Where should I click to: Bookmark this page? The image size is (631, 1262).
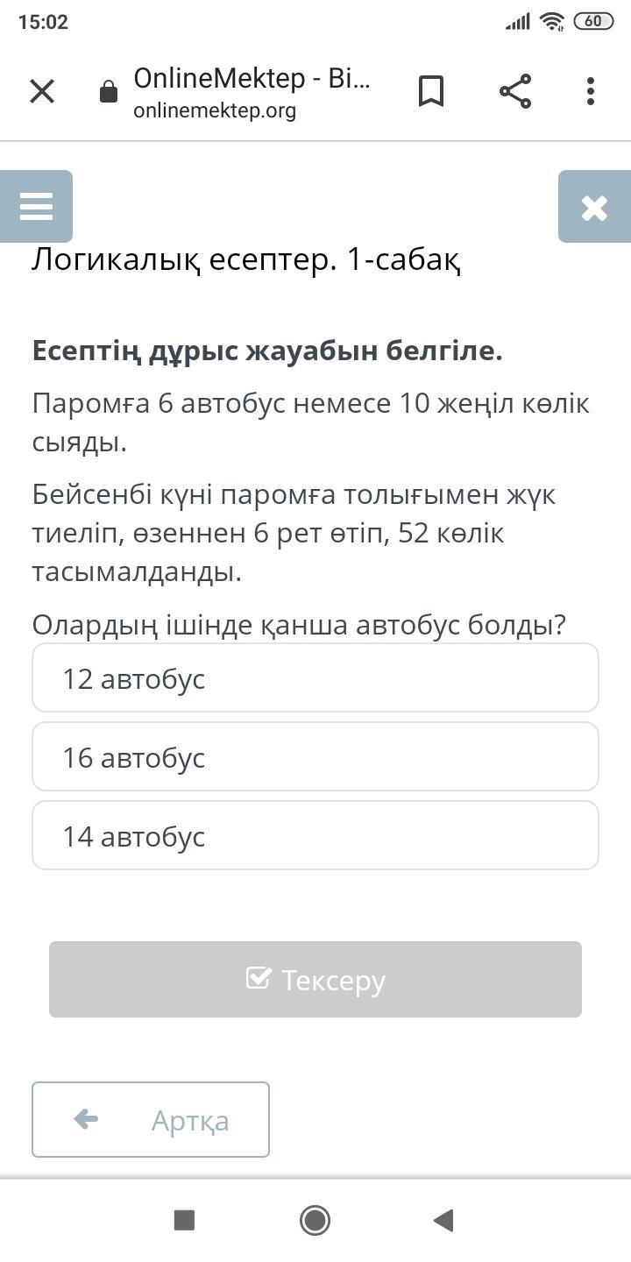coord(431,91)
